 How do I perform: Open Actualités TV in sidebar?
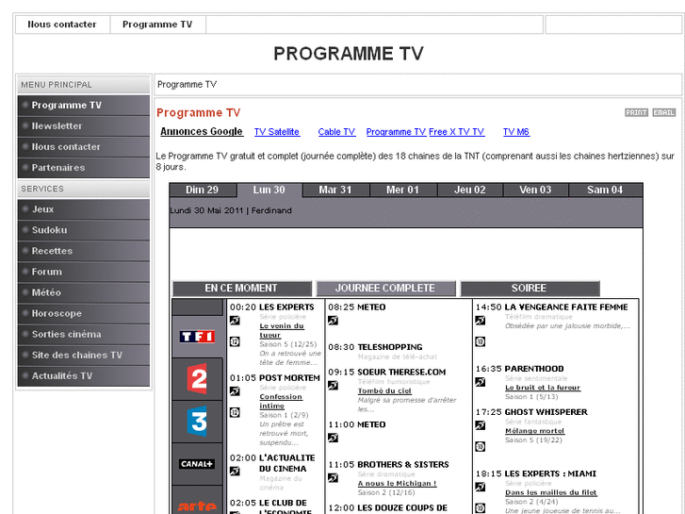[84, 375]
